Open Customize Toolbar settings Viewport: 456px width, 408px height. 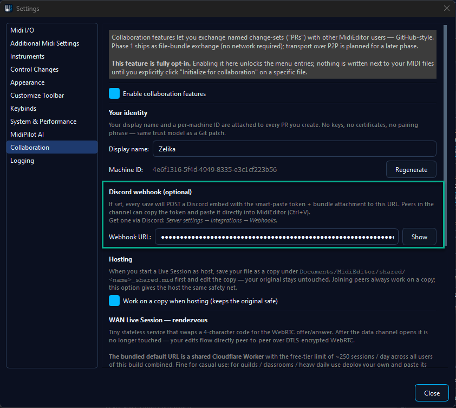tap(52, 95)
